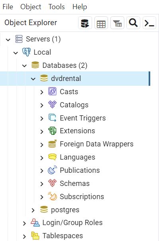The width and height of the screenshot is (159, 241).
Task: Click the Login/Group Roles users icon
Action: point(35,223)
